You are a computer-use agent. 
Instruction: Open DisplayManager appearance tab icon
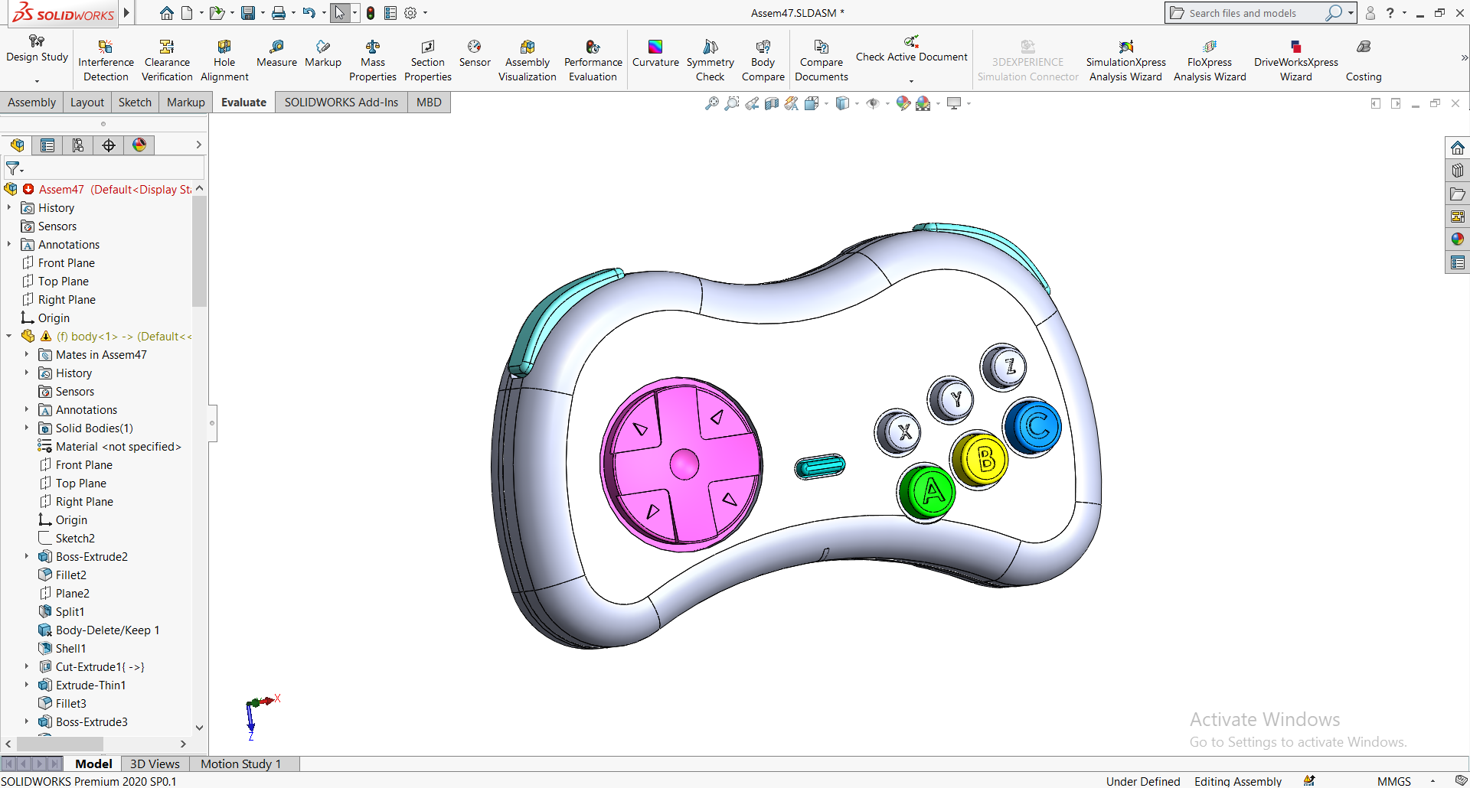(139, 145)
